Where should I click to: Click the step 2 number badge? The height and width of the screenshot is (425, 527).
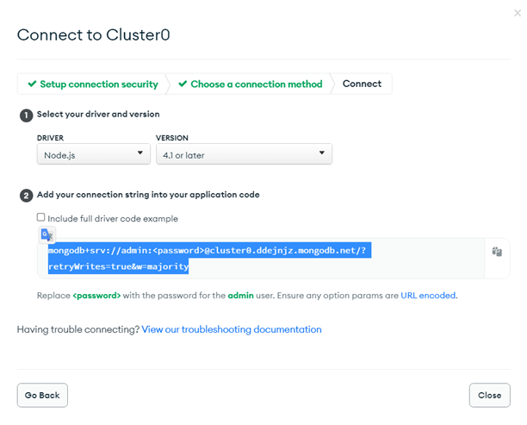tap(27, 195)
